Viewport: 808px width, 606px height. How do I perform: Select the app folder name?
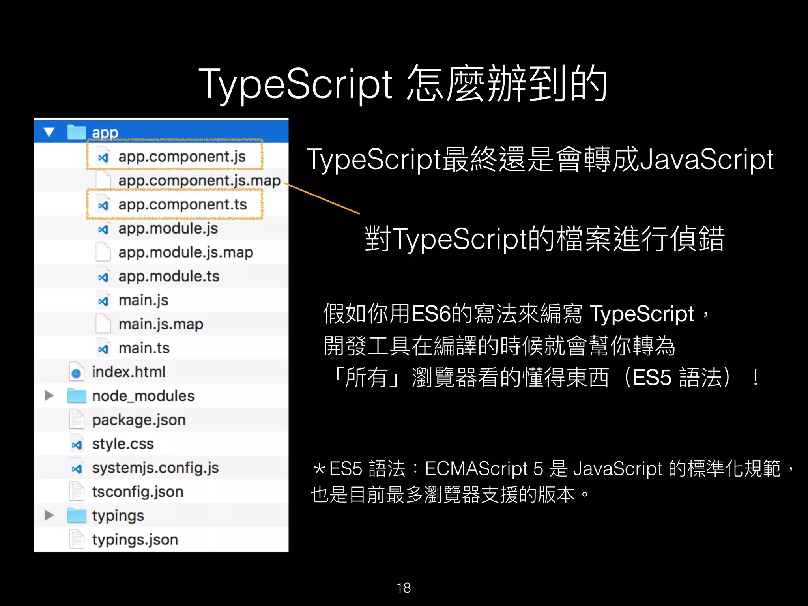click(105, 133)
